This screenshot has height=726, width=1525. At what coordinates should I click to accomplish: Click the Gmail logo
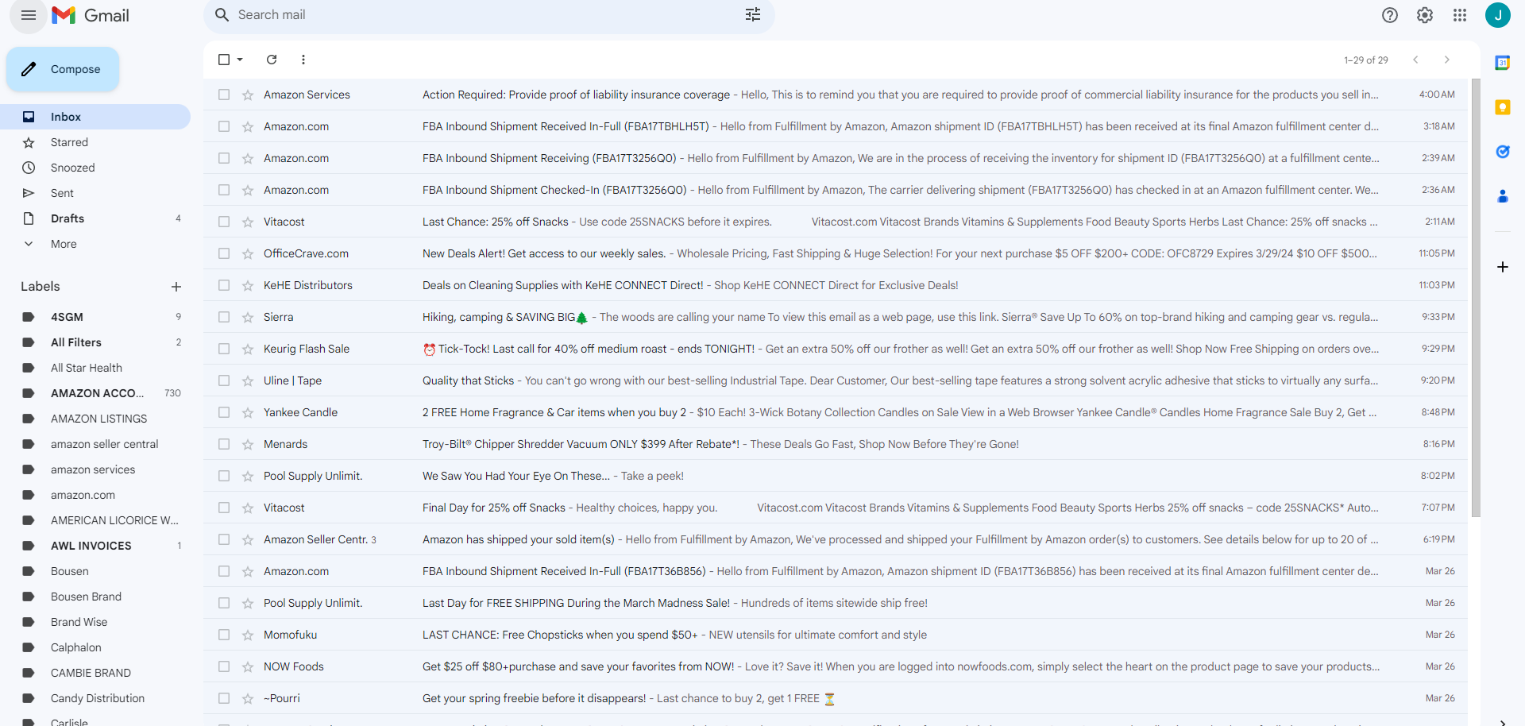(91, 15)
